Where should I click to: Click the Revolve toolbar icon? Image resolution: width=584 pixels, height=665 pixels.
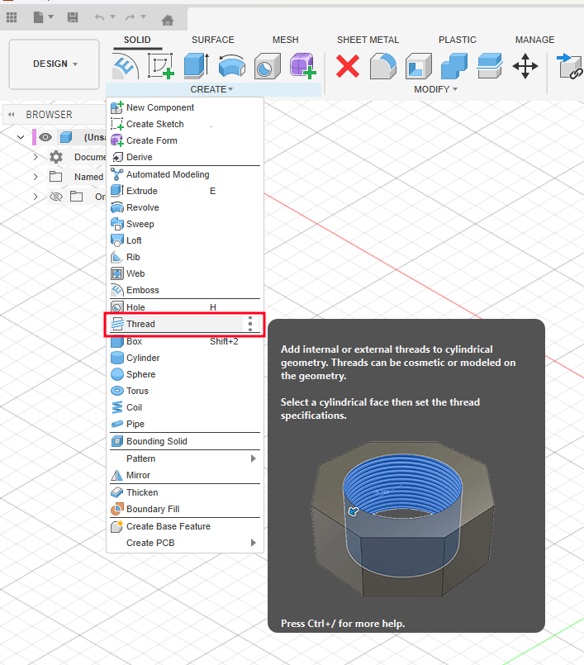coord(232,66)
